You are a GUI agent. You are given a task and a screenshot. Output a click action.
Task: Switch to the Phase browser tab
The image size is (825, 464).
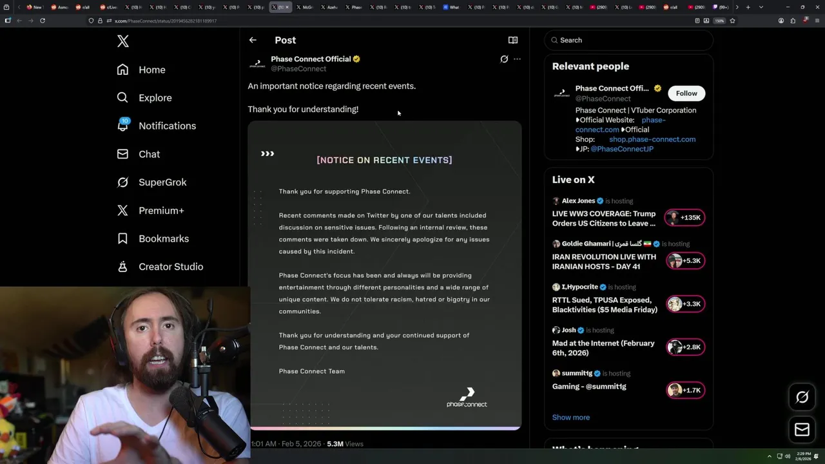(x=354, y=7)
